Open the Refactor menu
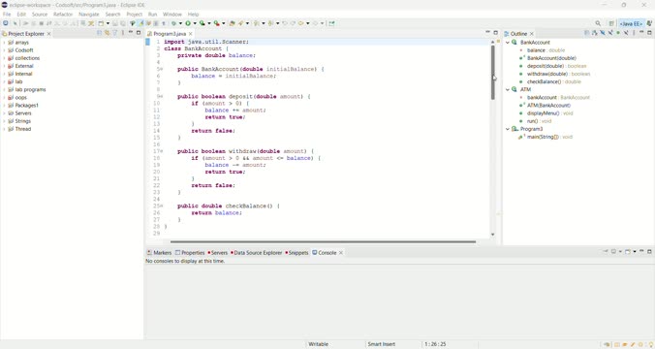655x349 pixels. coord(63,15)
